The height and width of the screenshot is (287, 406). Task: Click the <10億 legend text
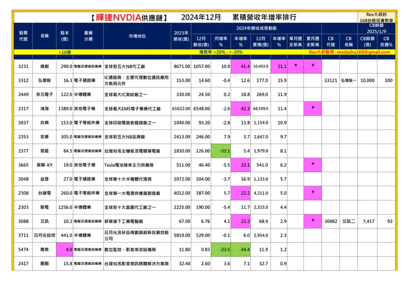pyautogui.click(x=65, y=52)
